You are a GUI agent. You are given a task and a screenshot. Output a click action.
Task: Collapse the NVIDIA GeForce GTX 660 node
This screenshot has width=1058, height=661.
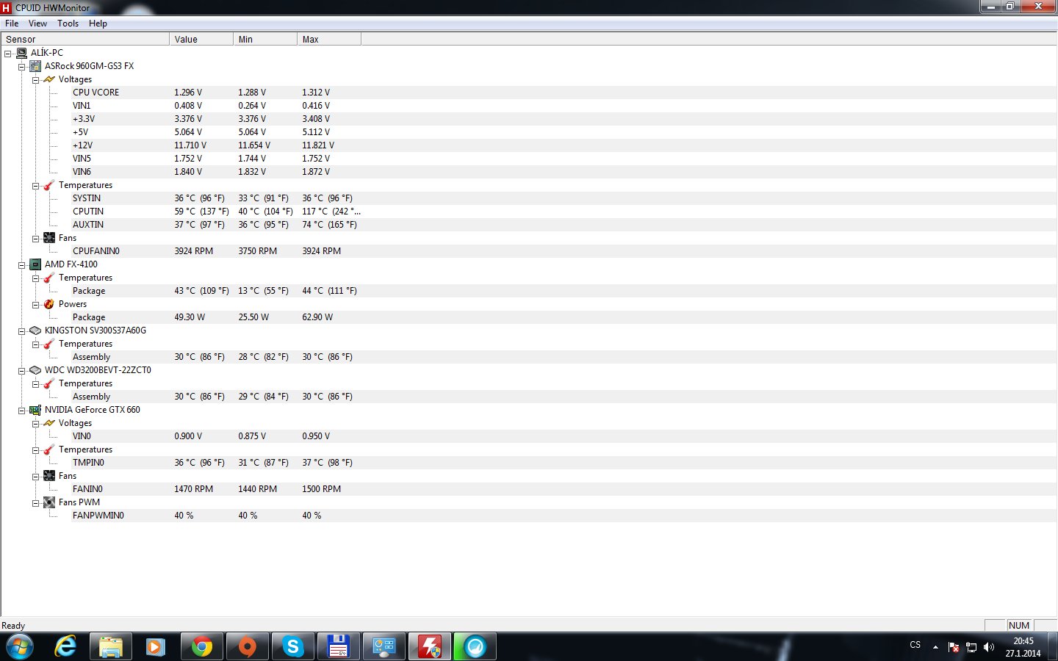21,411
